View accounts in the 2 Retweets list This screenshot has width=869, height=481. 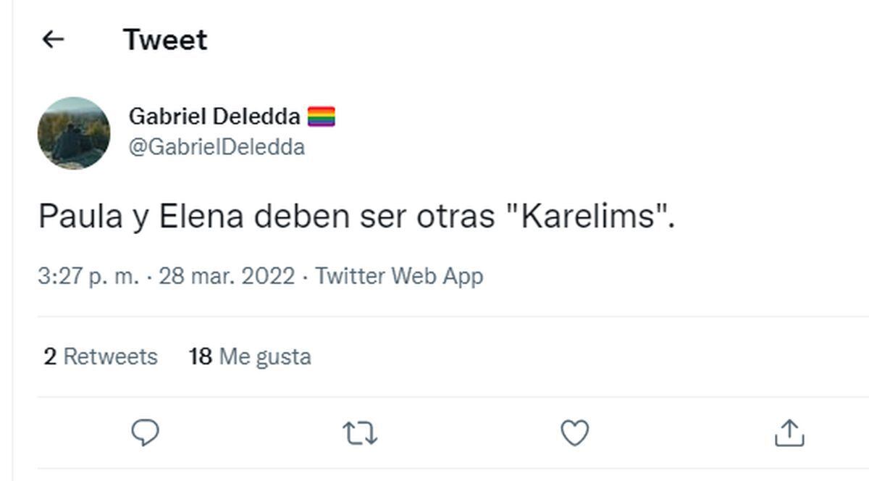tap(100, 356)
